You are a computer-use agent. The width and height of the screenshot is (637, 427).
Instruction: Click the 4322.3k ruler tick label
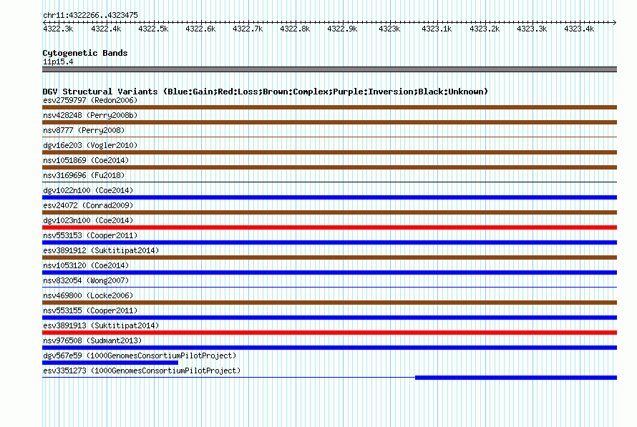click(x=58, y=29)
